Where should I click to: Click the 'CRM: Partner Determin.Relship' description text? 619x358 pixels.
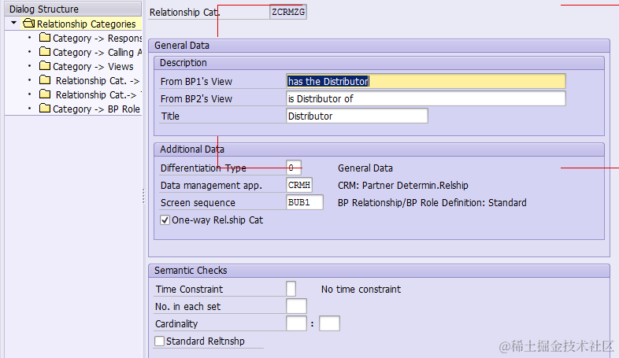(x=402, y=186)
